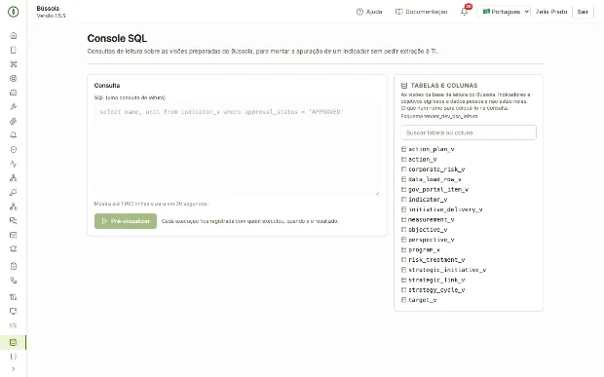Viewport: 604px width, 377px height.
Task: Open the Português language dropdown
Action: tap(504, 12)
